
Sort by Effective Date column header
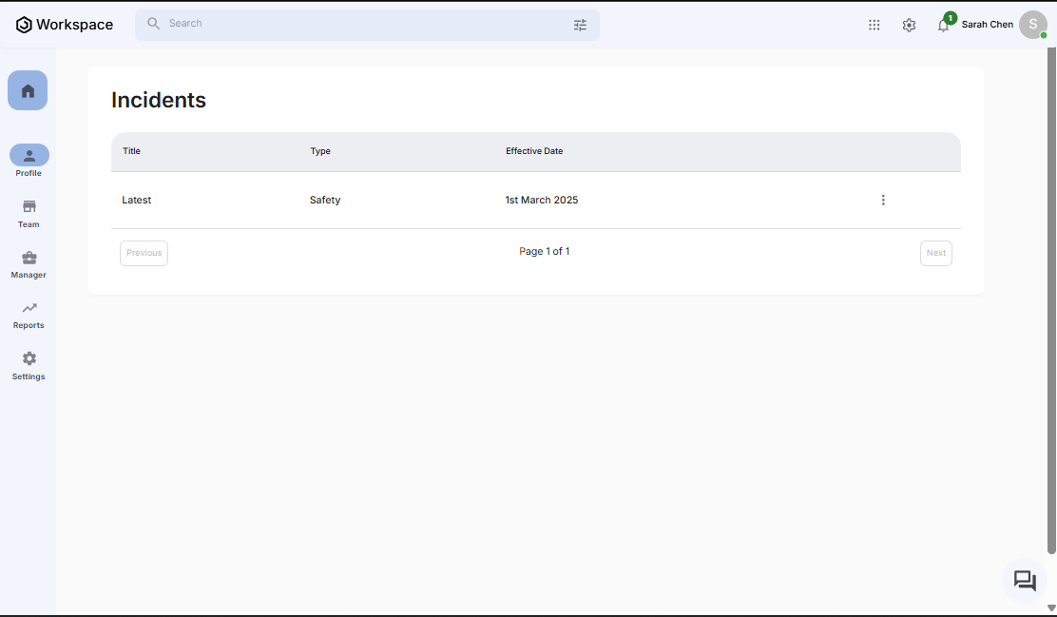pos(534,151)
